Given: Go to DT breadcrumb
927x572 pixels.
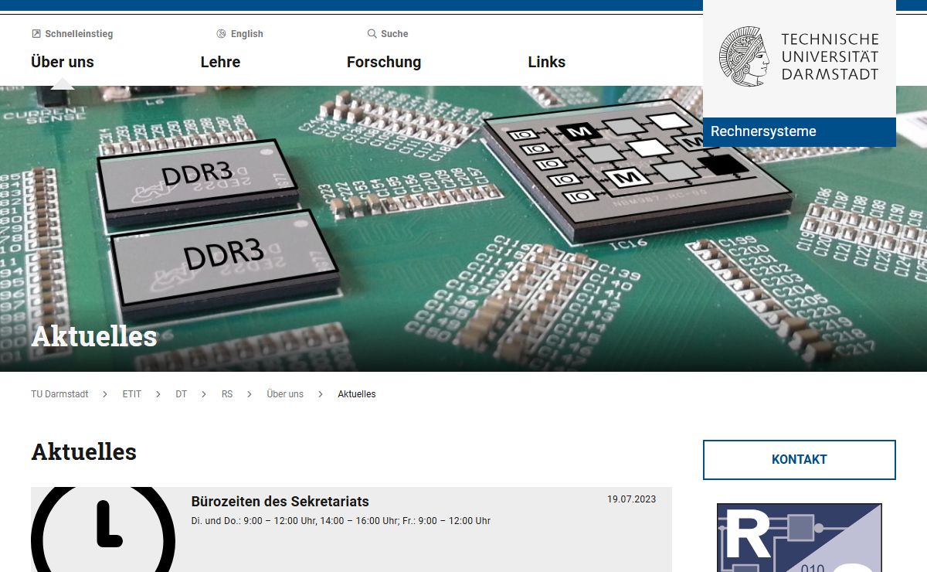Looking at the screenshot, I should (x=182, y=394).
